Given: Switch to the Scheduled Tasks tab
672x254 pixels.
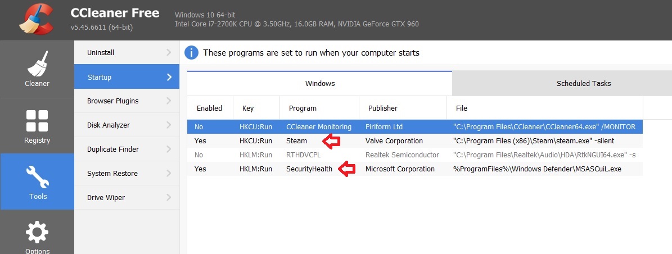Looking at the screenshot, I should click(x=583, y=84).
